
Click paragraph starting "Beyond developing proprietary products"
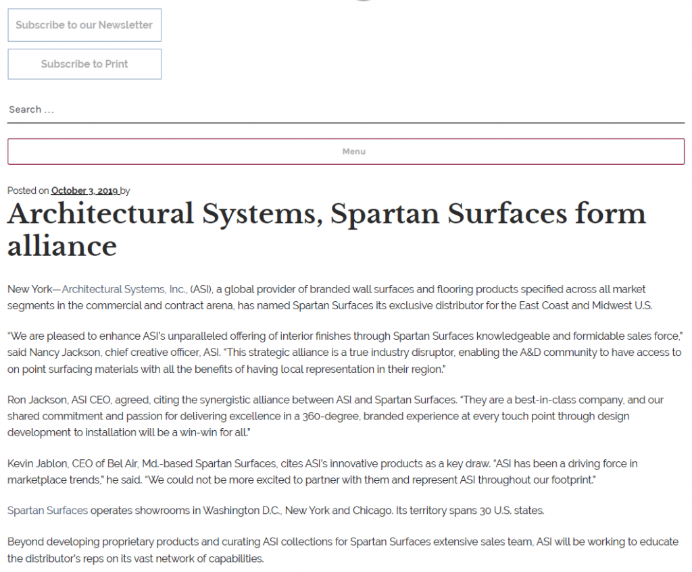click(343, 550)
